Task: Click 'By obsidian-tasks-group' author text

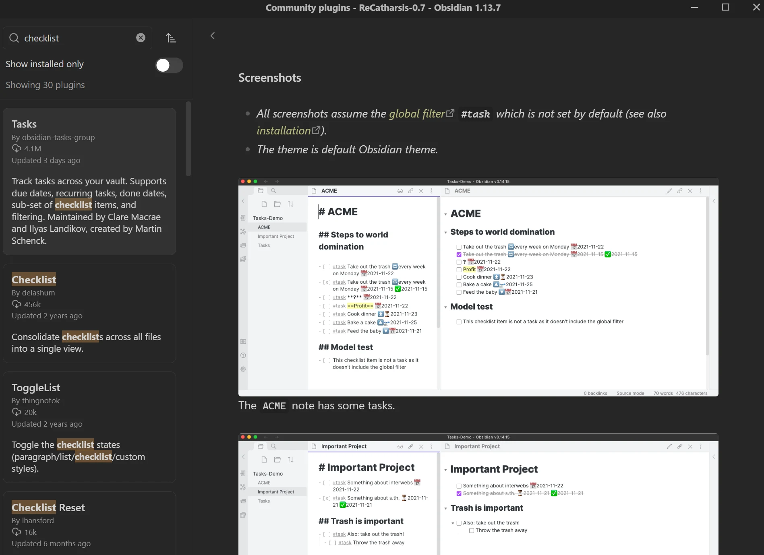Action: (x=53, y=137)
